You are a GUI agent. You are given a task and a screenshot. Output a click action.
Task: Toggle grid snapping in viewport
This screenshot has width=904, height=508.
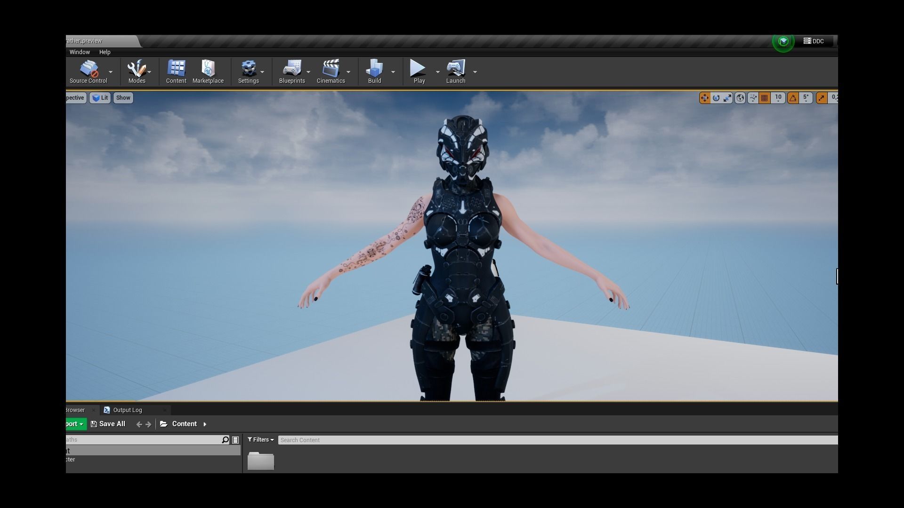765,98
